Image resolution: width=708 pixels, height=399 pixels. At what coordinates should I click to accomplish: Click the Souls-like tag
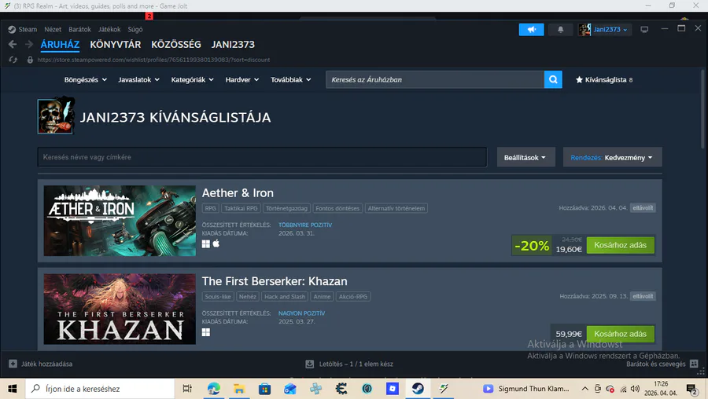(x=218, y=297)
